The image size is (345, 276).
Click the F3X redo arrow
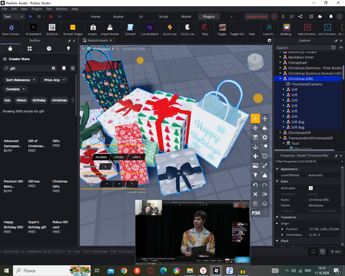tap(265, 185)
